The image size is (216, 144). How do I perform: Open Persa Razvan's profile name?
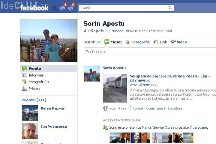(53, 108)
